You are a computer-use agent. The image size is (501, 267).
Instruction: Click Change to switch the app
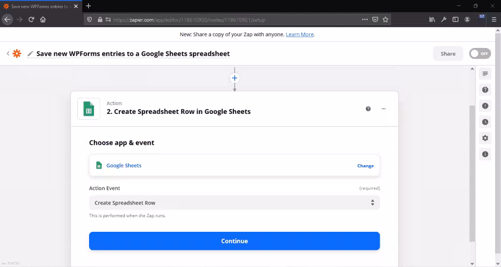pos(365,166)
